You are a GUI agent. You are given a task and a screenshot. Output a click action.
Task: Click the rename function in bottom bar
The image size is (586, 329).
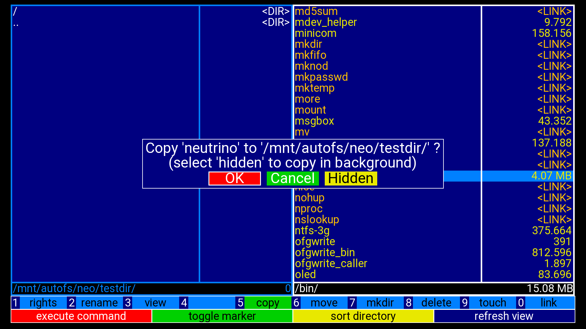99,303
